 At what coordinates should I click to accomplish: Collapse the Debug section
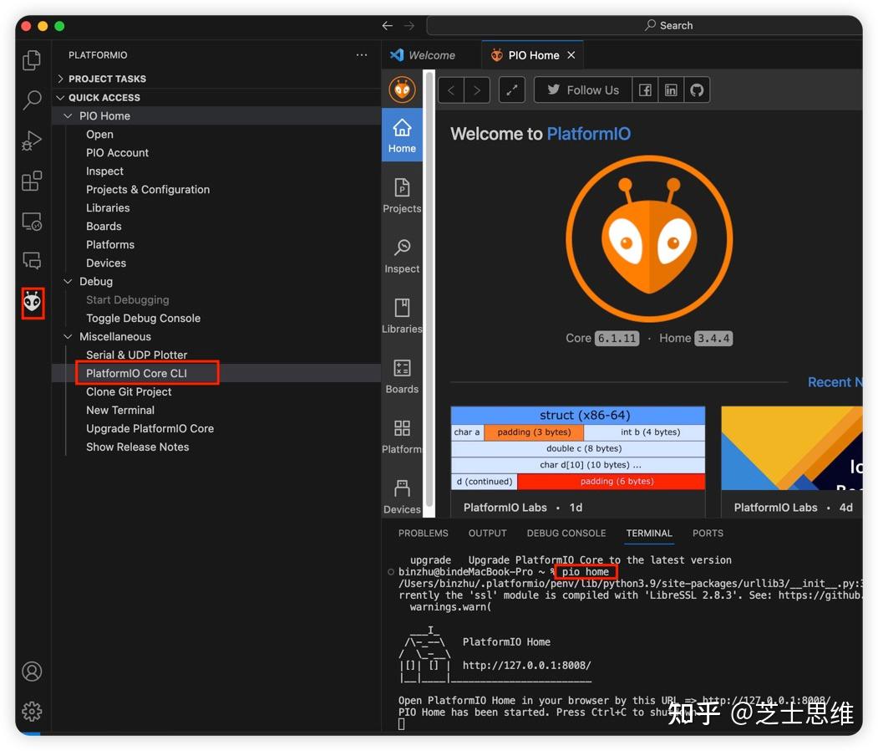(68, 281)
